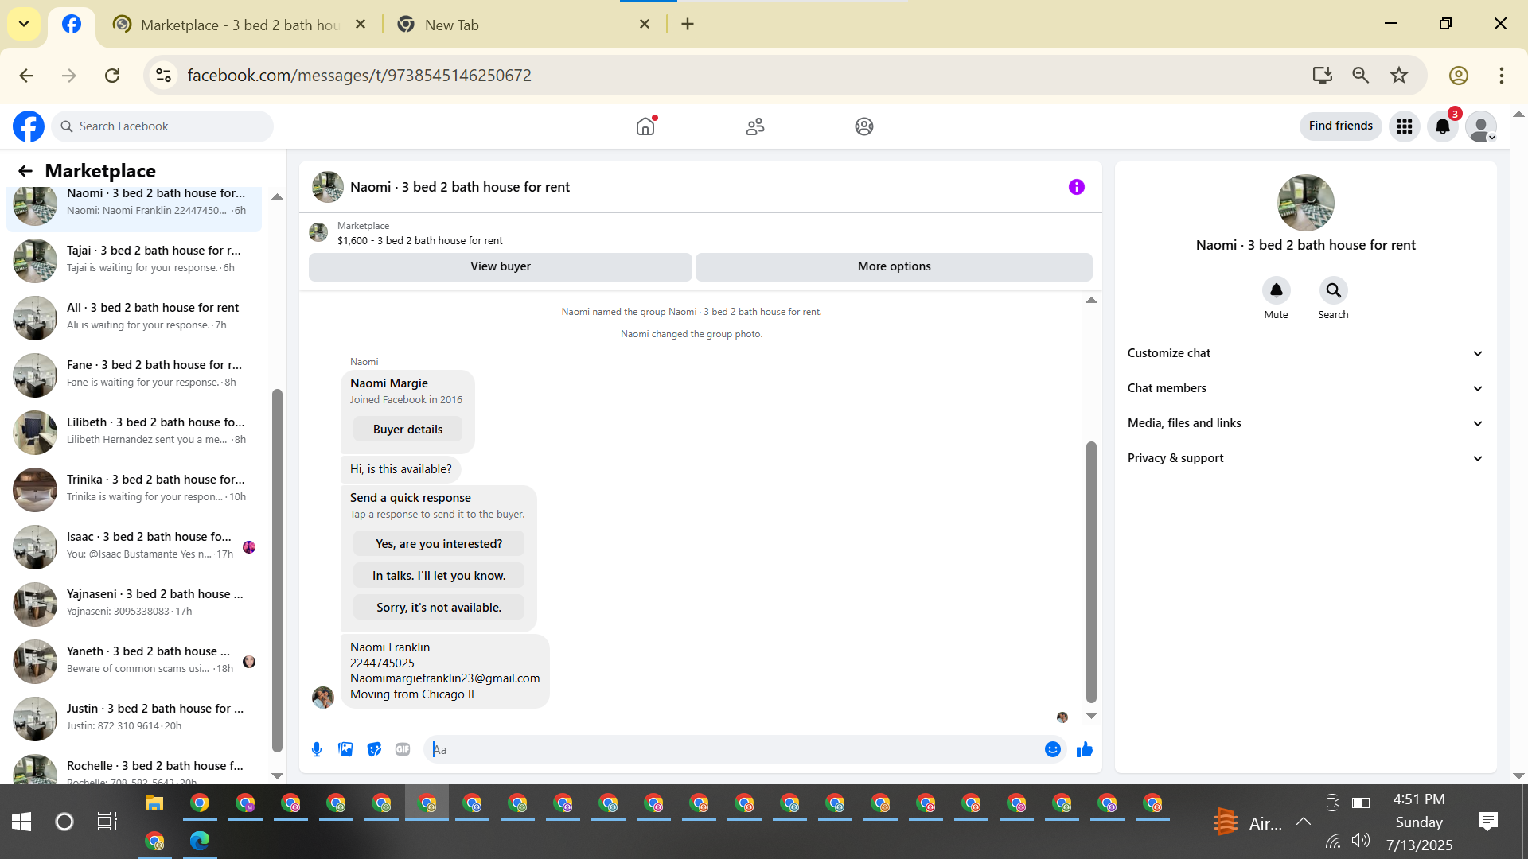Viewport: 1528px width, 859px height.
Task: Mute this conversation using bell button
Action: (x=1276, y=290)
